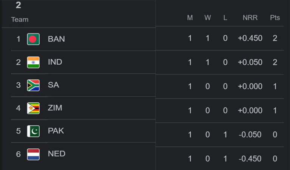Click the Zimbabwe flag icon

tap(33, 108)
